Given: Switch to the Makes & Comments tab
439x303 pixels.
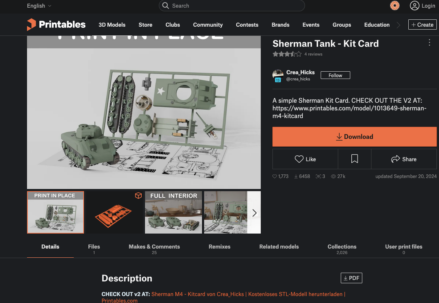Looking at the screenshot, I should coord(154,247).
